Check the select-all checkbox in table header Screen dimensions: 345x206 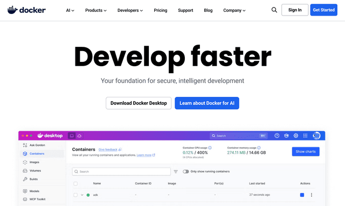(x=75, y=183)
